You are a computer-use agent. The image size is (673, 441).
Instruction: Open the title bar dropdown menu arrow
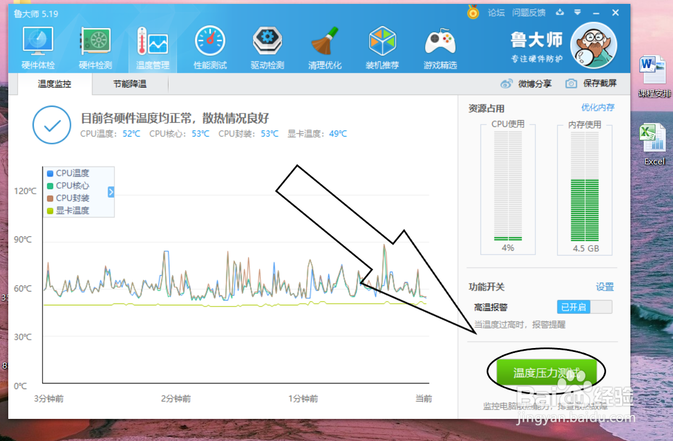pos(577,12)
